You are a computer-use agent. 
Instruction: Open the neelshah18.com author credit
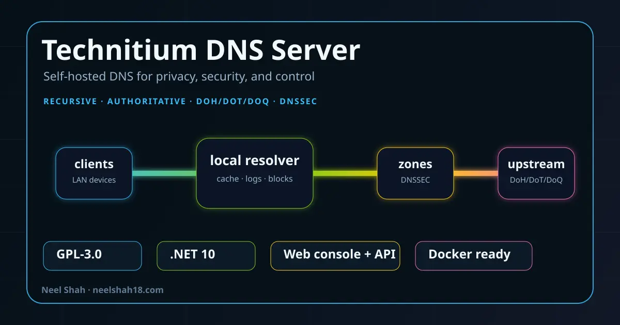pyautogui.click(x=102, y=290)
